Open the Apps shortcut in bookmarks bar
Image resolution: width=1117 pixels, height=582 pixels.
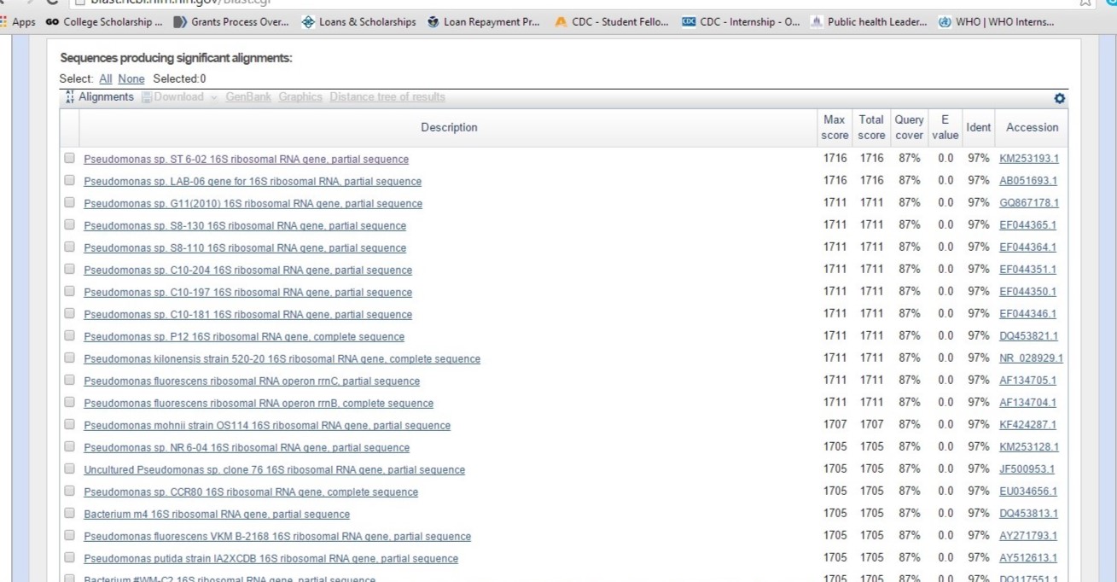(x=18, y=22)
